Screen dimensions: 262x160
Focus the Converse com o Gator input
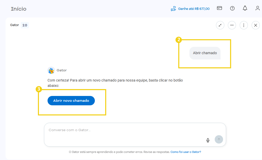pyautogui.click(x=135, y=135)
